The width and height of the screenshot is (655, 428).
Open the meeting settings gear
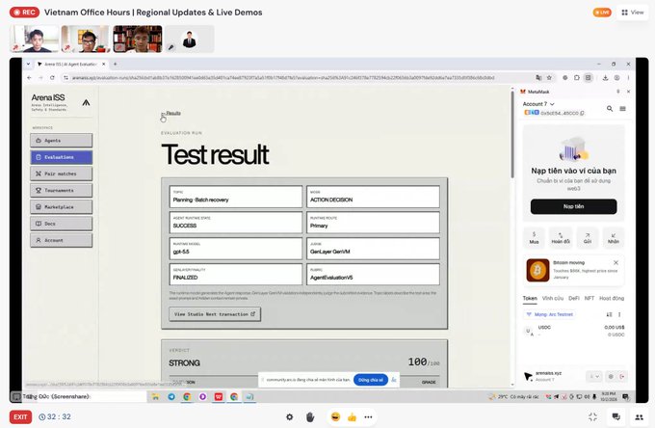coord(290,416)
